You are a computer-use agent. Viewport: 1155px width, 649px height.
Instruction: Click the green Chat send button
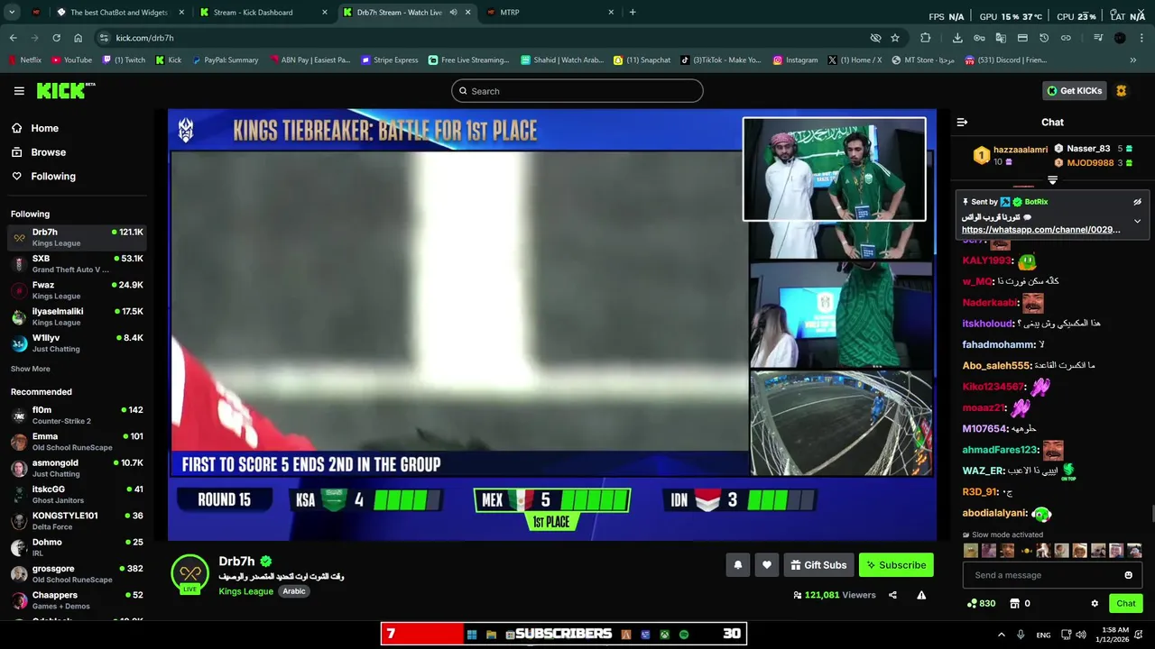[x=1126, y=604]
